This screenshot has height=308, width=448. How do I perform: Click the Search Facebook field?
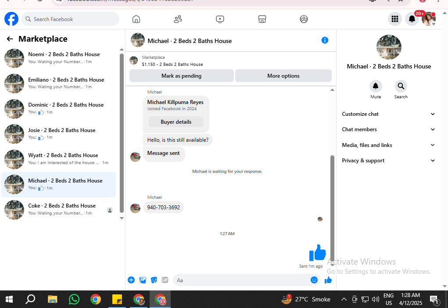[70, 19]
